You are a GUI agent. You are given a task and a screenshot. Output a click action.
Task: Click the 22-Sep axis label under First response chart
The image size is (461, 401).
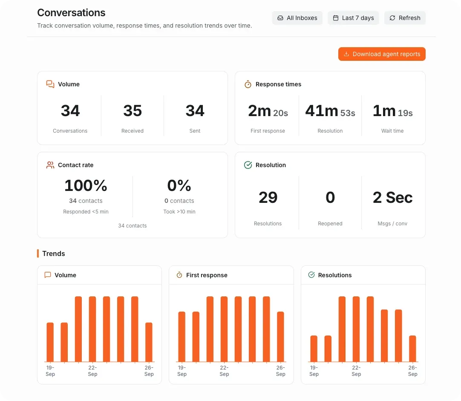(x=224, y=371)
